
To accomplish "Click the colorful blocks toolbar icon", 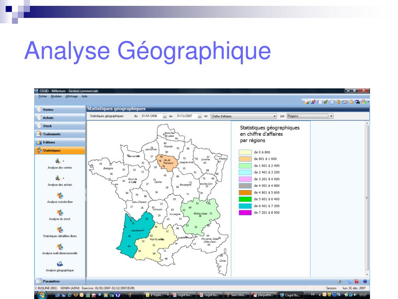I will tap(364, 102).
